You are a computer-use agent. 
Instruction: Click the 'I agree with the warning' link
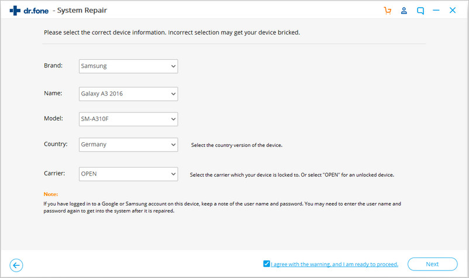point(334,265)
